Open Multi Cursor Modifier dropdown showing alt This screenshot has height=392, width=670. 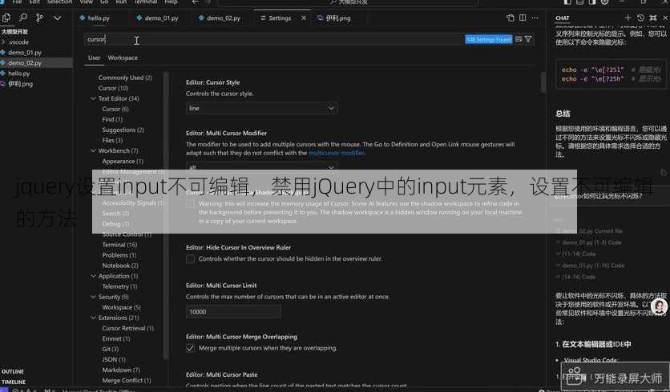click(262, 166)
